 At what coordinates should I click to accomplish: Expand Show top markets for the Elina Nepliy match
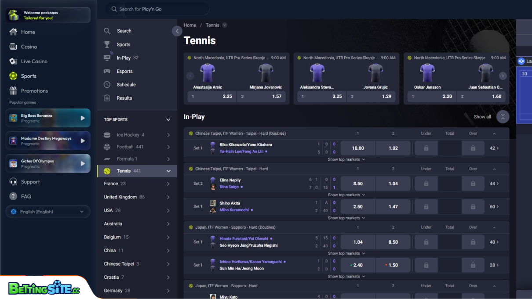tap(346, 195)
